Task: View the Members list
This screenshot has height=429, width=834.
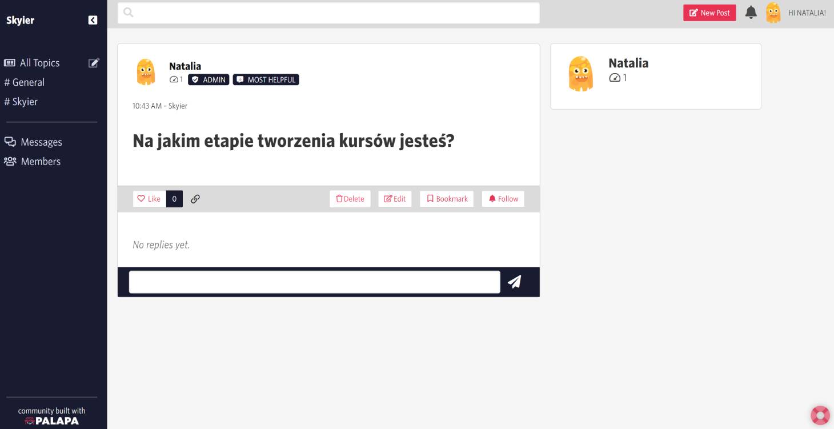Action: pos(40,162)
